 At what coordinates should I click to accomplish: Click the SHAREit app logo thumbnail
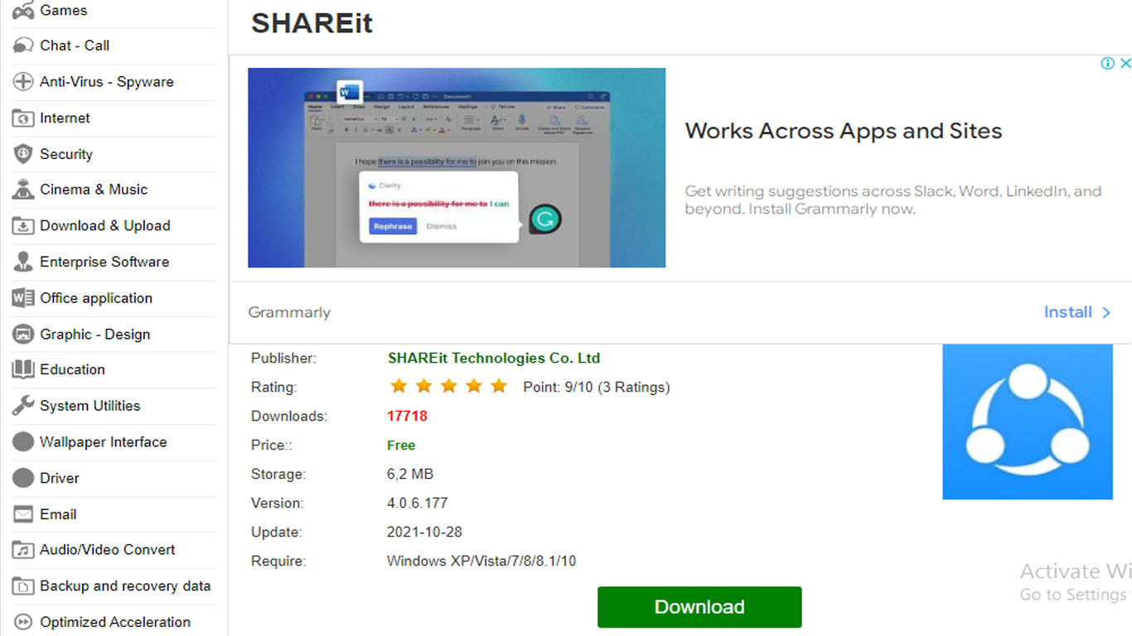(1028, 422)
